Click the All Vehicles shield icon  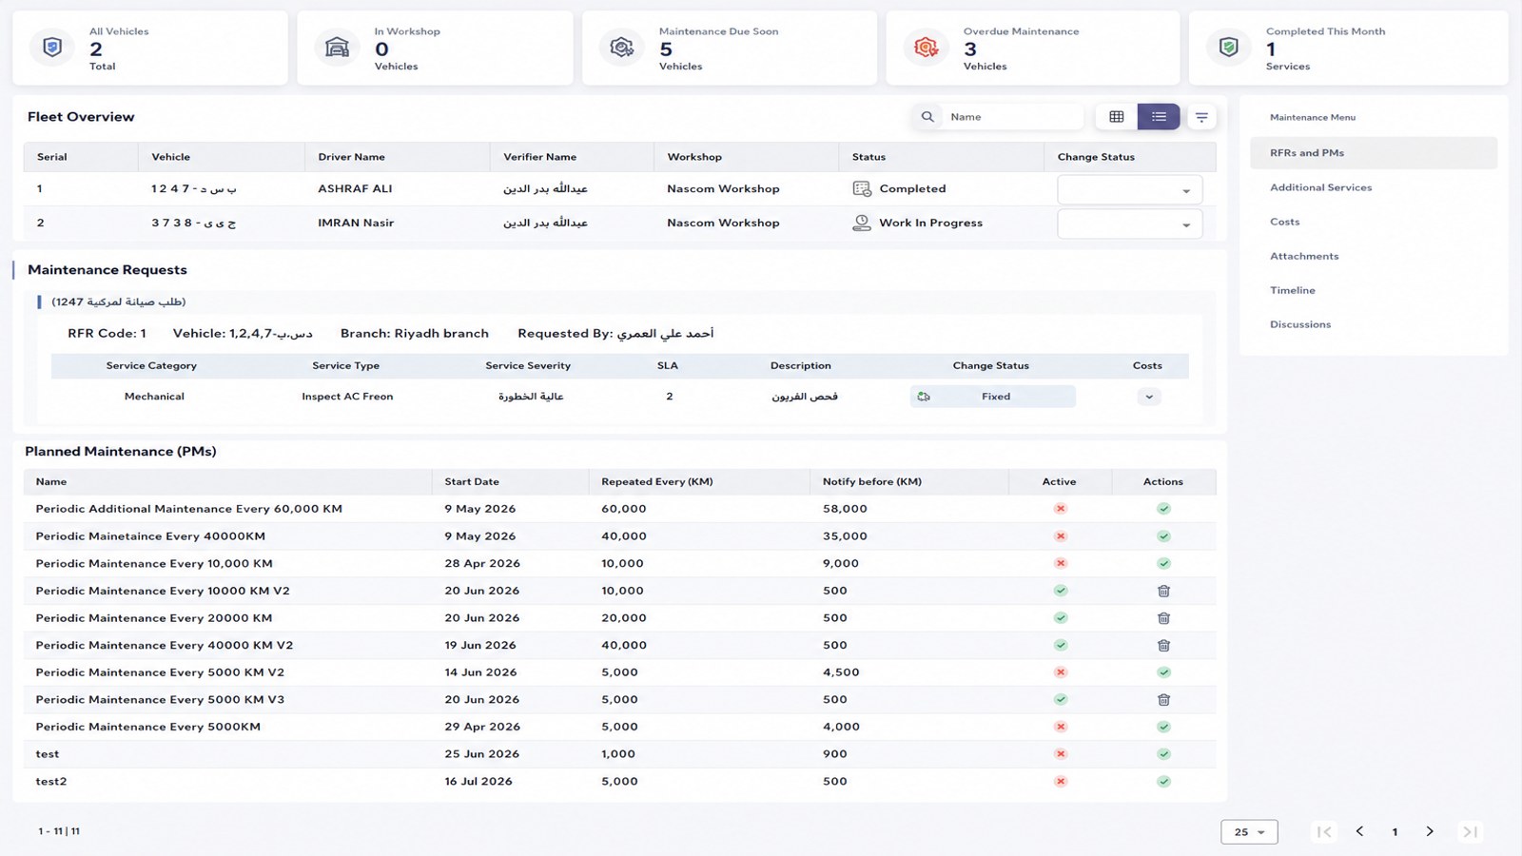coord(52,47)
